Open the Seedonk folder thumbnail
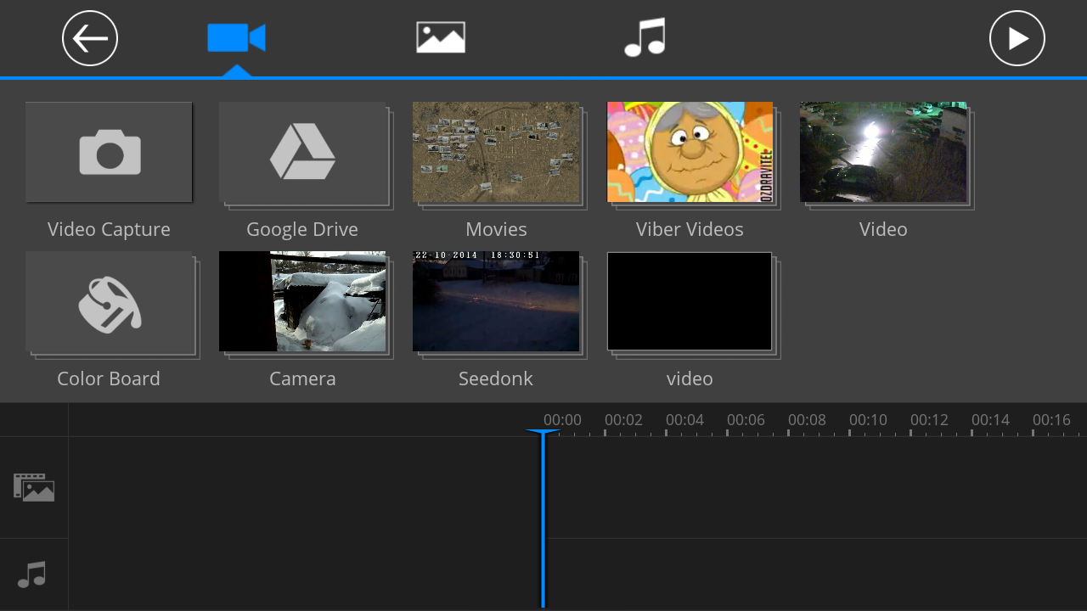Image resolution: width=1087 pixels, height=611 pixels. [x=497, y=302]
